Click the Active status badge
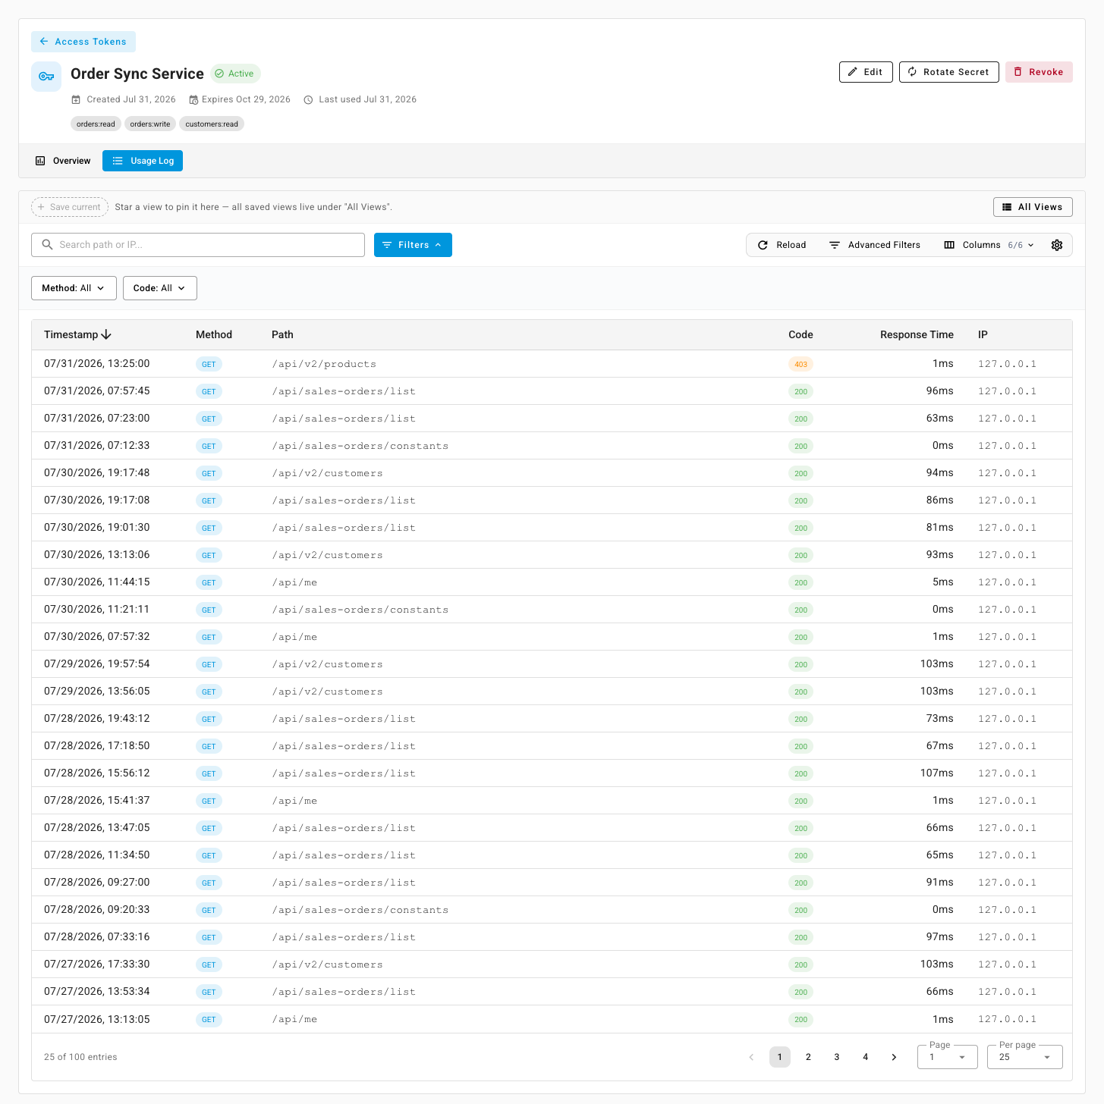1104x1104 pixels. (235, 74)
